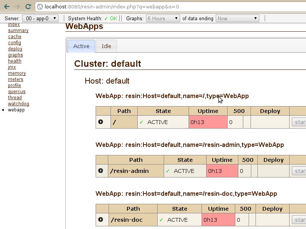Click the ACTIVE state of /resin-admin
The width and height of the screenshot is (306, 229).
185,171
